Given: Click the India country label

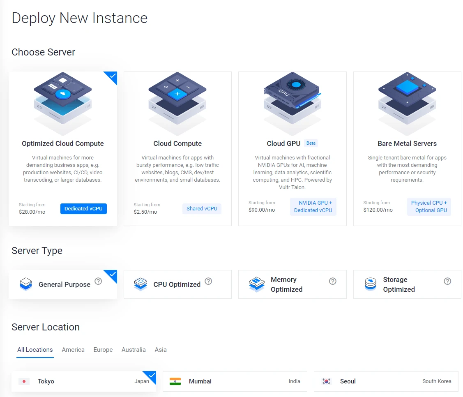Looking at the screenshot, I should coord(295,381).
